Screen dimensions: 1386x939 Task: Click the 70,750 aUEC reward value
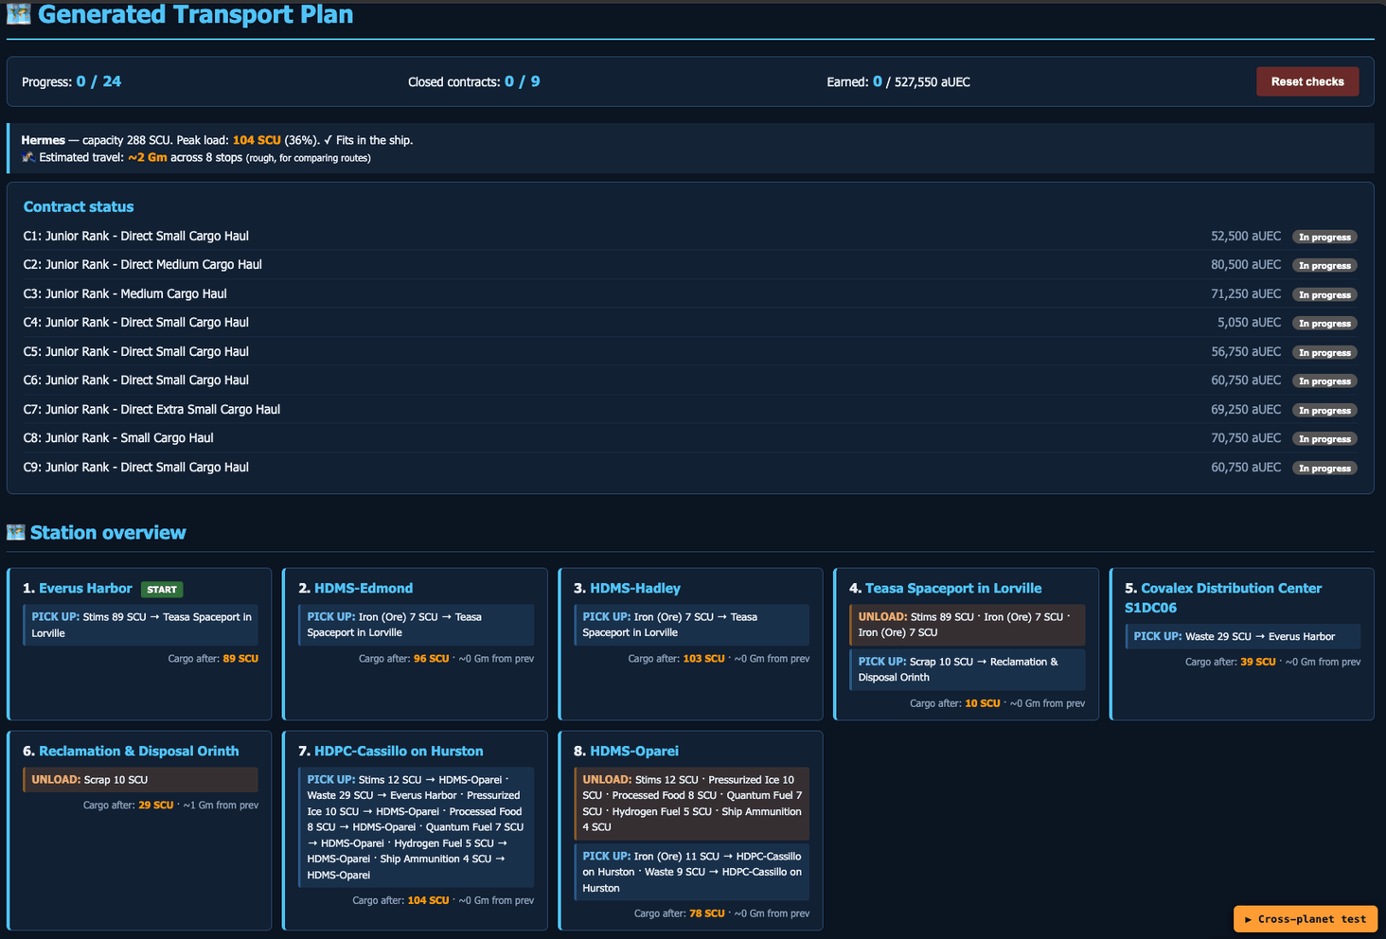(1246, 438)
